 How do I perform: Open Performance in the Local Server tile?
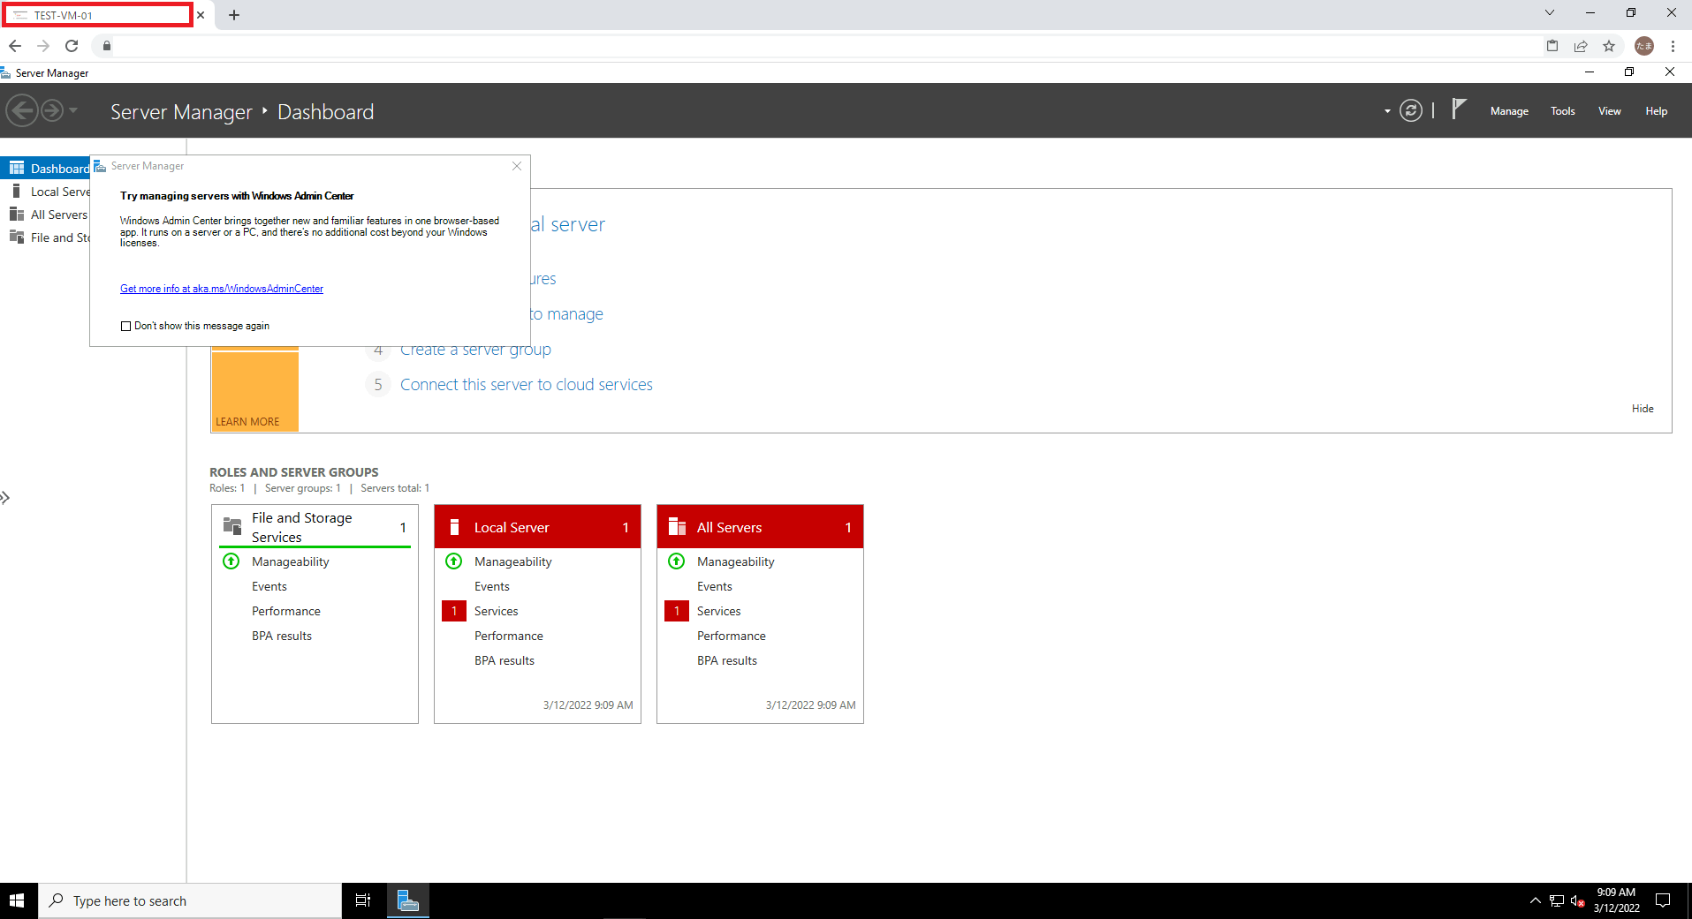(x=509, y=636)
